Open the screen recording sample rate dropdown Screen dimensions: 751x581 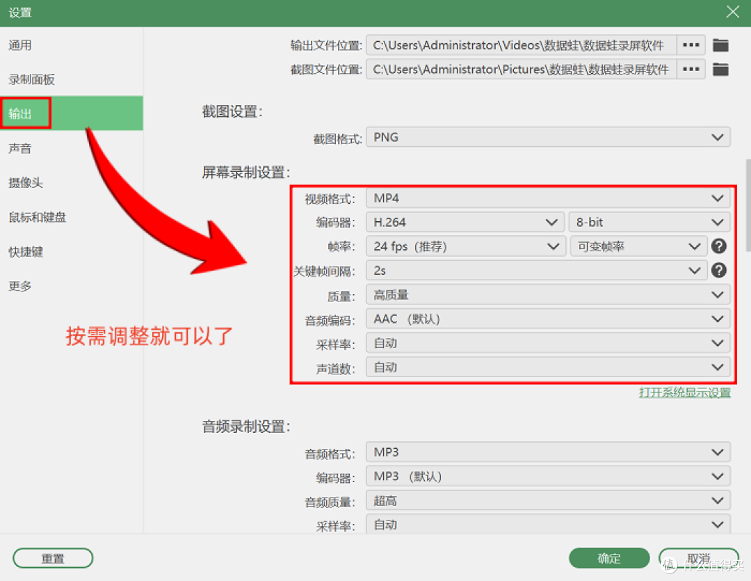pyautogui.click(x=548, y=343)
